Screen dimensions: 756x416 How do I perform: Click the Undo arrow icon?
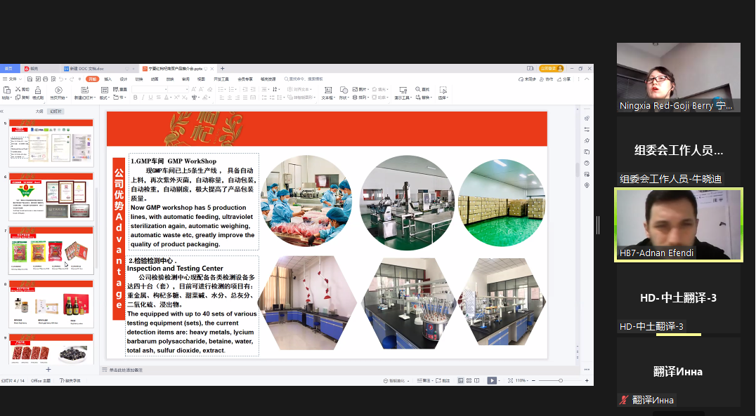coord(60,79)
